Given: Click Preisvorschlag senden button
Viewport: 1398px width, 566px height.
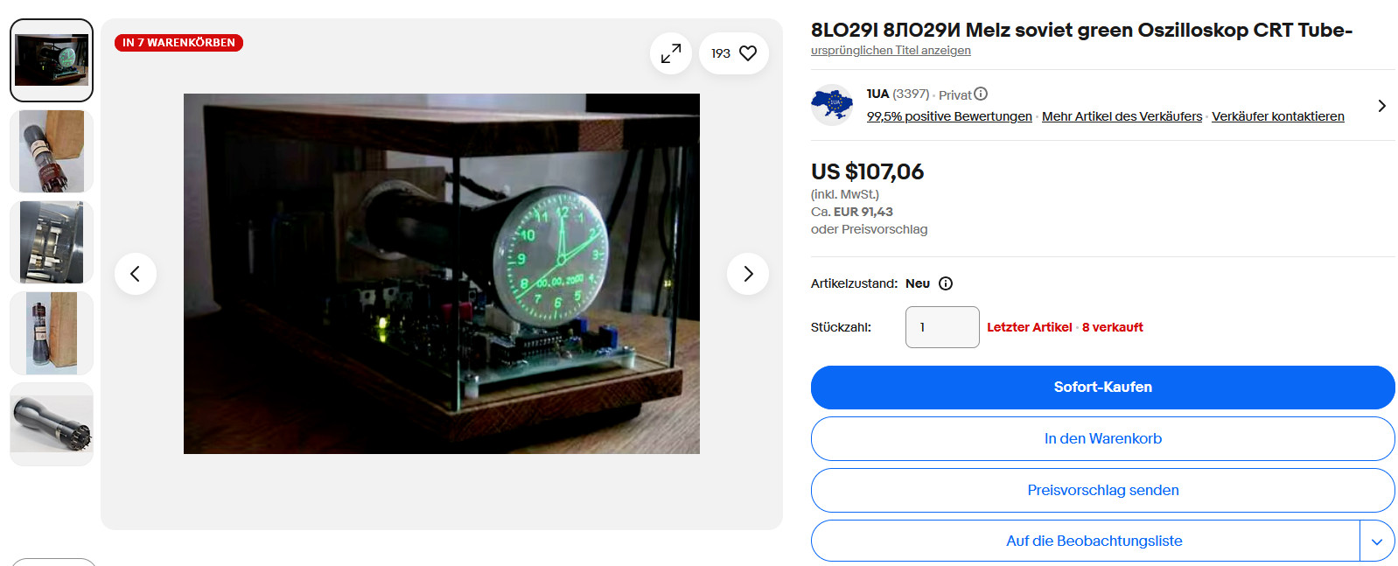Looking at the screenshot, I should coord(1102,491).
